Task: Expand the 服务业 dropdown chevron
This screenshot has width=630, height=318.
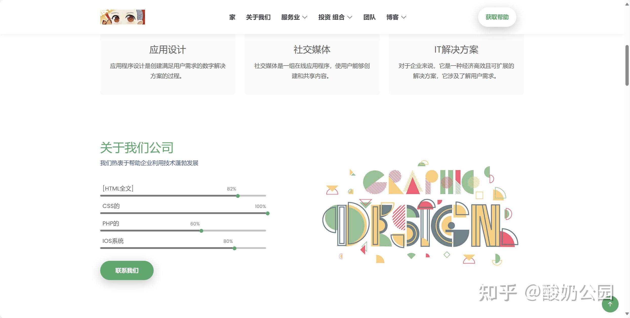Action: click(305, 17)
